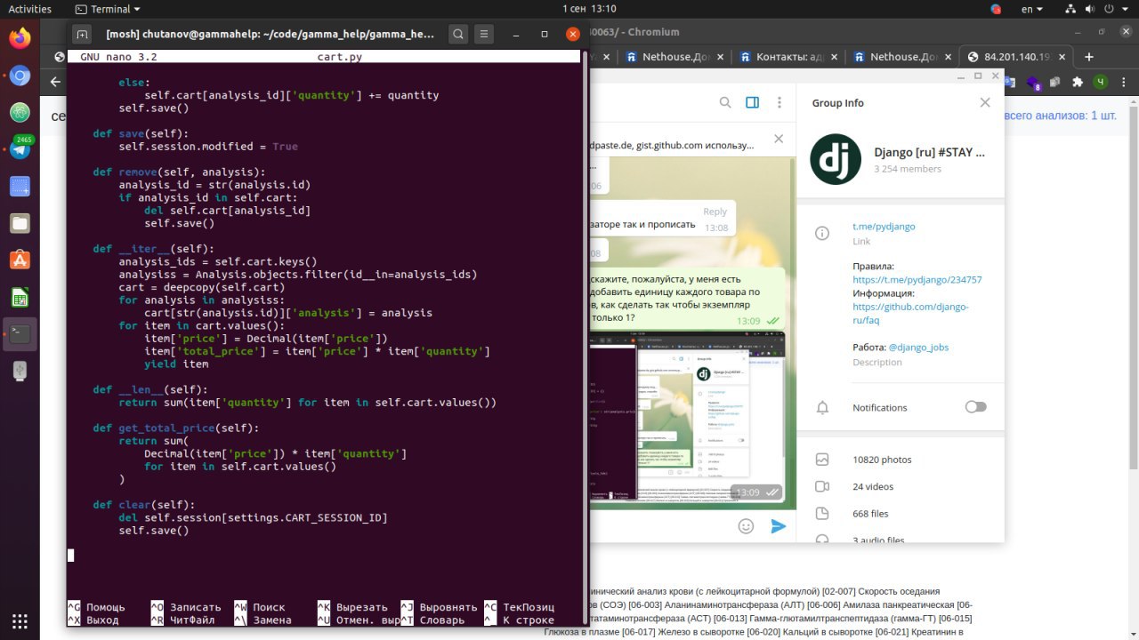Click the terminal window search icon
The image size is (1139, 640).
(x=457, y=34)
